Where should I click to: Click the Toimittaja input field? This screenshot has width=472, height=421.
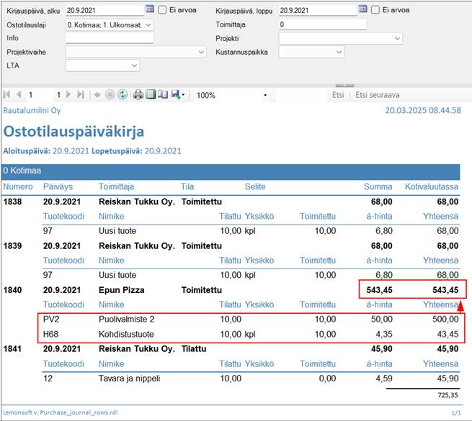[322, 24]
